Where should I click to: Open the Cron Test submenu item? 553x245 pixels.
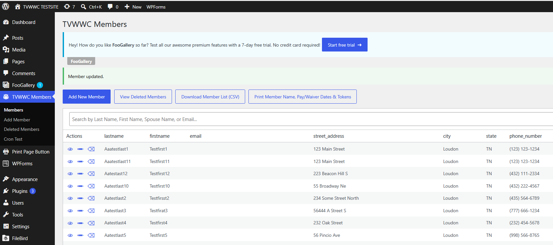click(13, 139)
